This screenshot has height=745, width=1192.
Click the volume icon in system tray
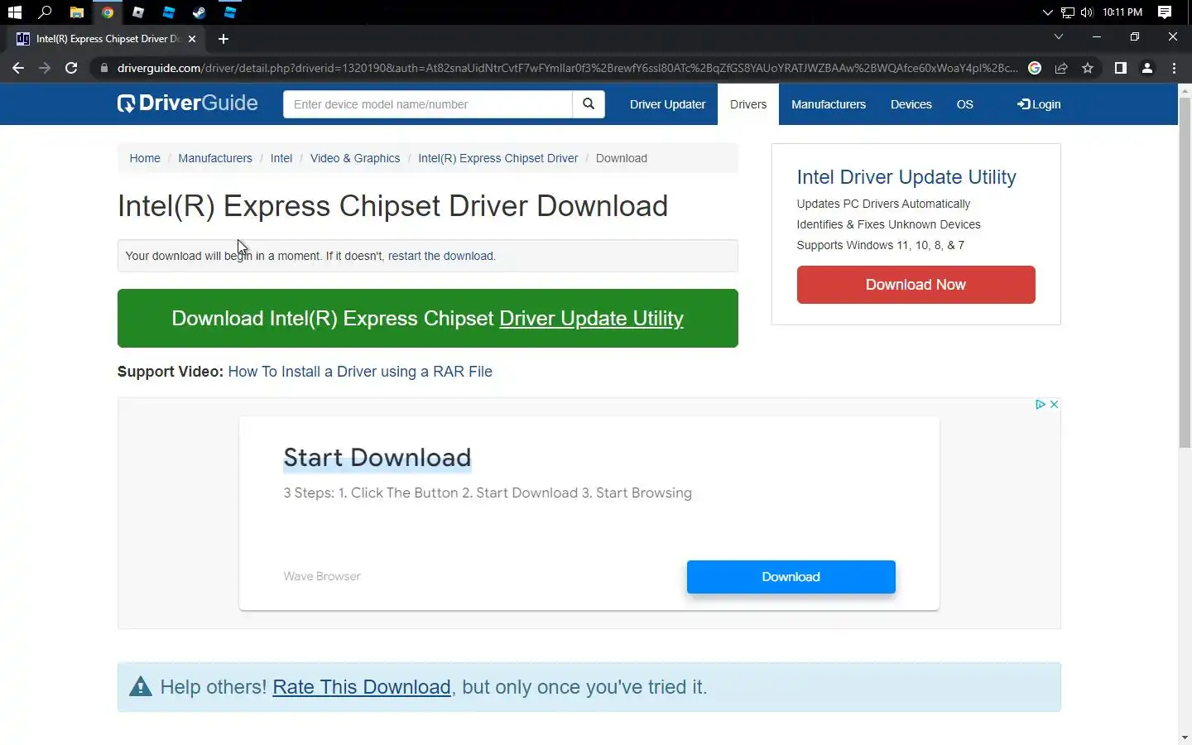1087,12
